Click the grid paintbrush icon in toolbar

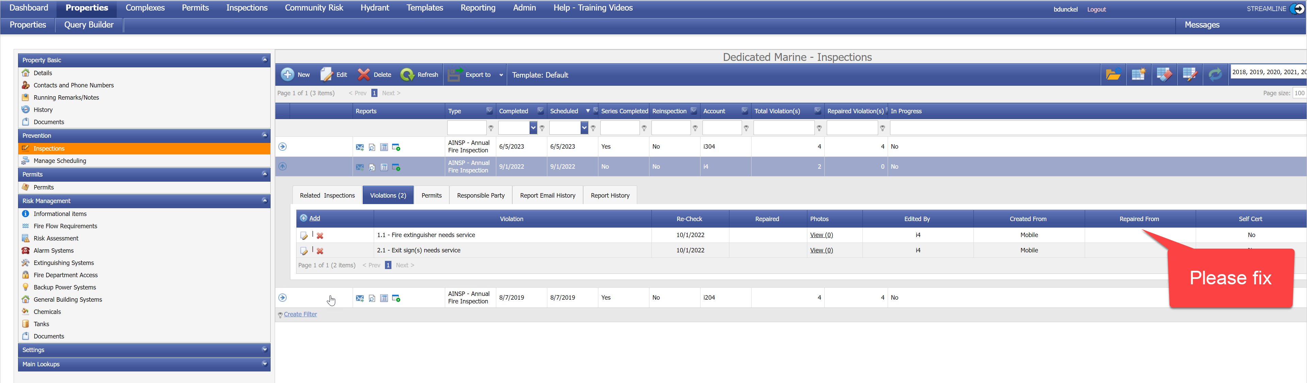1189,74
